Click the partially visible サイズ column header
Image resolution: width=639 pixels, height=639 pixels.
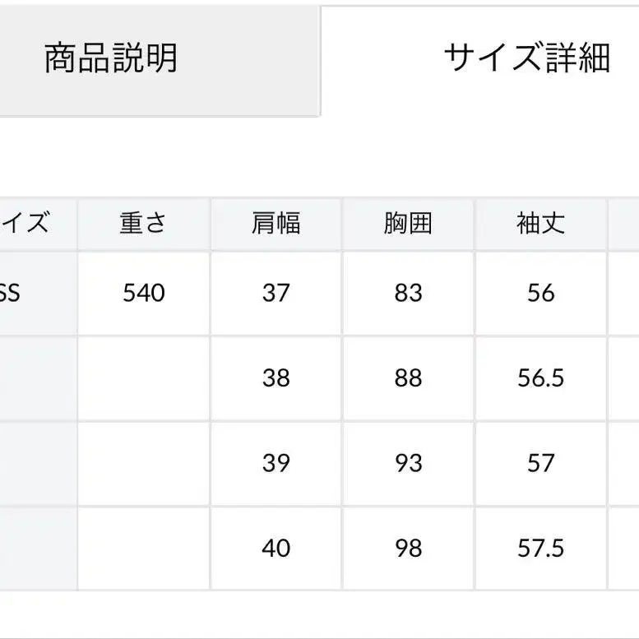(25, 224)
